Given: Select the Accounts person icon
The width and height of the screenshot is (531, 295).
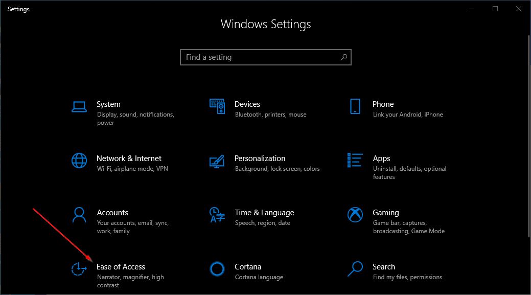Looking at the screenshot, I should (x=79, y=215).
